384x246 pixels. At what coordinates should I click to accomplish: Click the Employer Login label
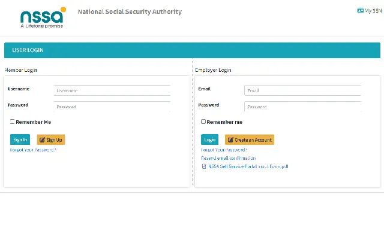coord(213,70)
